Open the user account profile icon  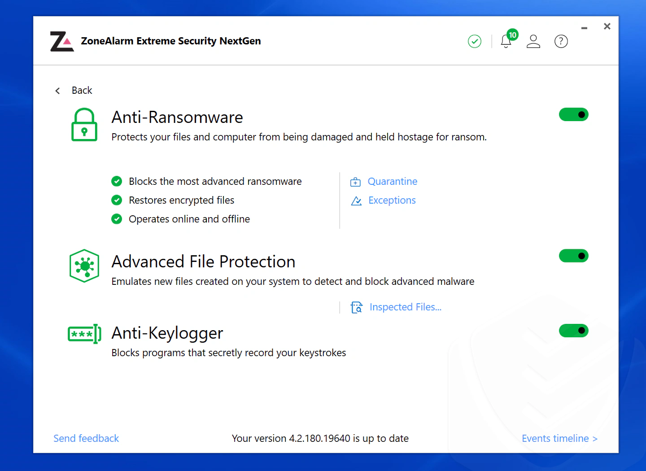533,41
